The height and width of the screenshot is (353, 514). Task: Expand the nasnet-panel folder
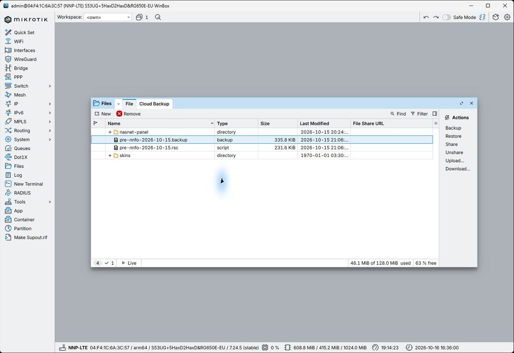(110, 132)
